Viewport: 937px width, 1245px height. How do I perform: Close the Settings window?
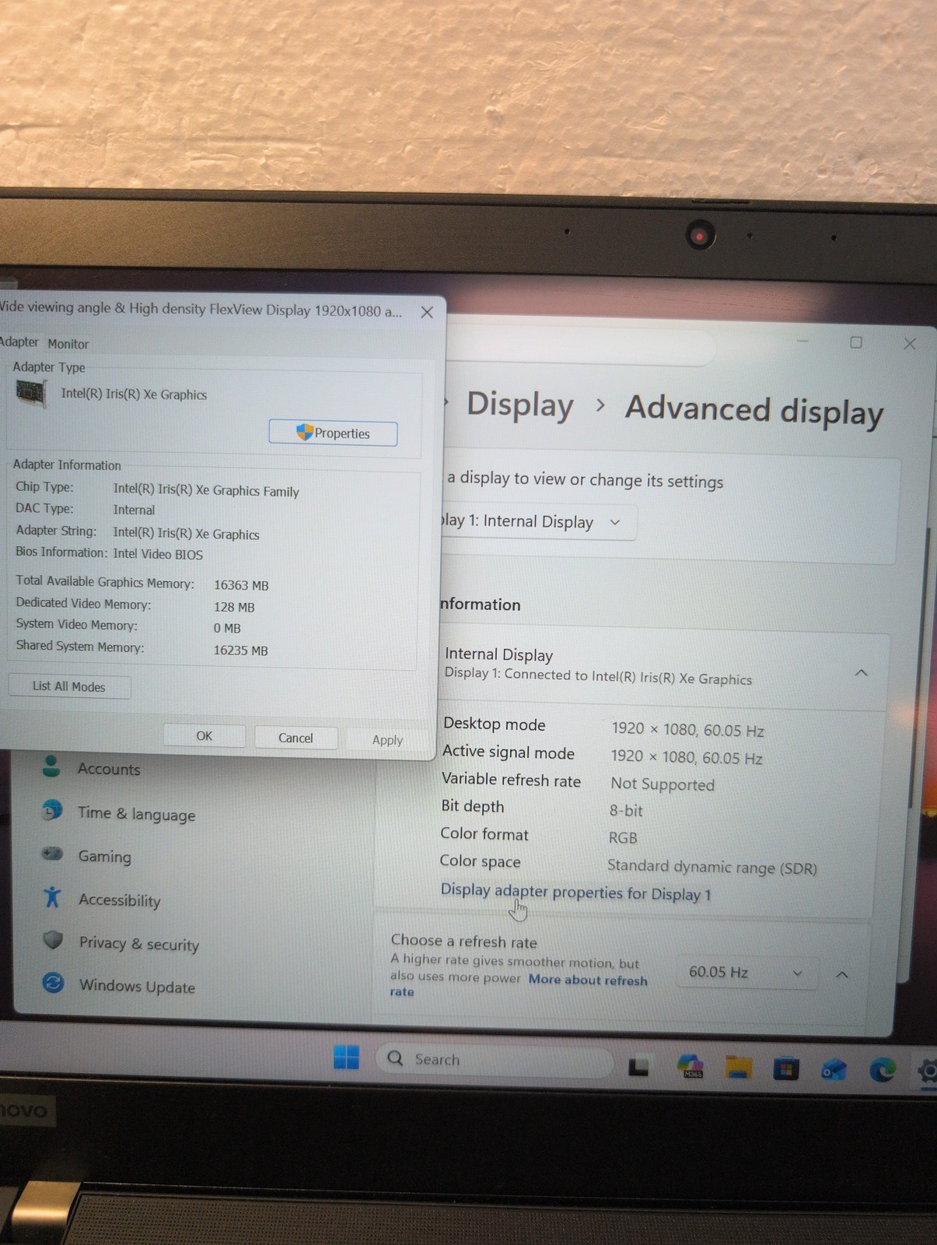pyautogui.click(x=910, y=344)
